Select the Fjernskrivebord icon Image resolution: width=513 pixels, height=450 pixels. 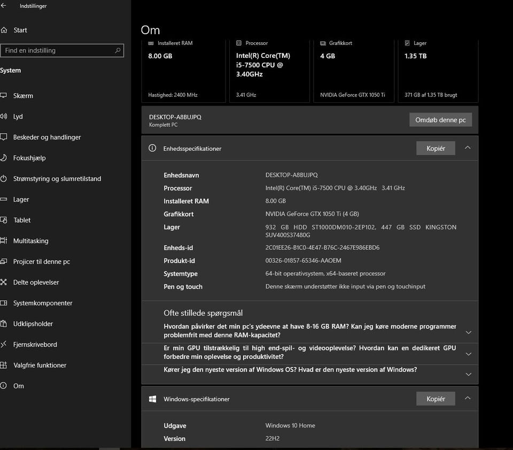[4, 344]
